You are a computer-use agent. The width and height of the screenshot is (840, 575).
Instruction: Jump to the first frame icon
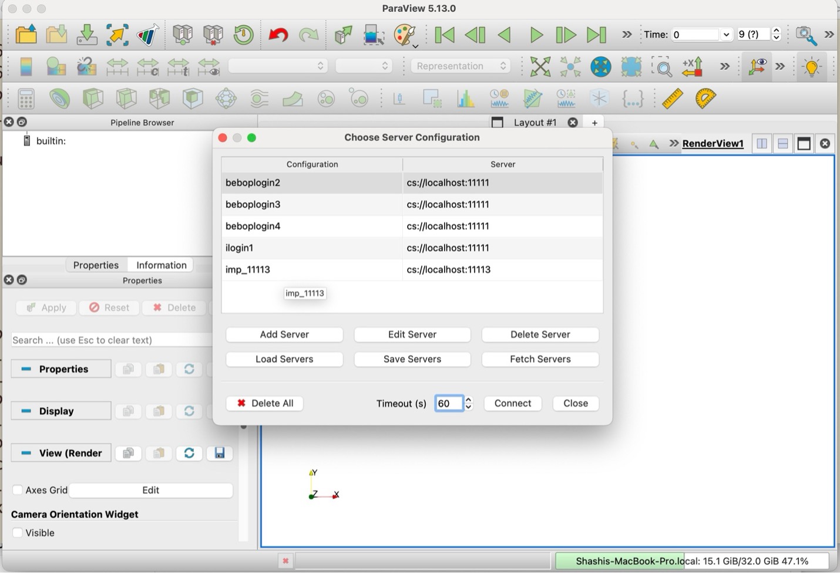coord(444,35)
